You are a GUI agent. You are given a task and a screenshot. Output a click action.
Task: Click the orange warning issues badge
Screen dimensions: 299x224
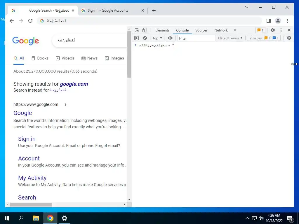click(260, 30)
